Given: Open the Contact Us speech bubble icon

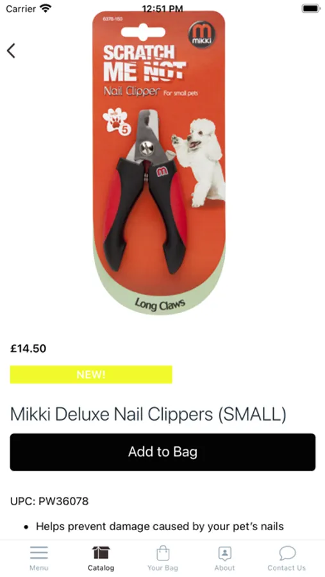Looking at the screenshot, I should 287,553.
